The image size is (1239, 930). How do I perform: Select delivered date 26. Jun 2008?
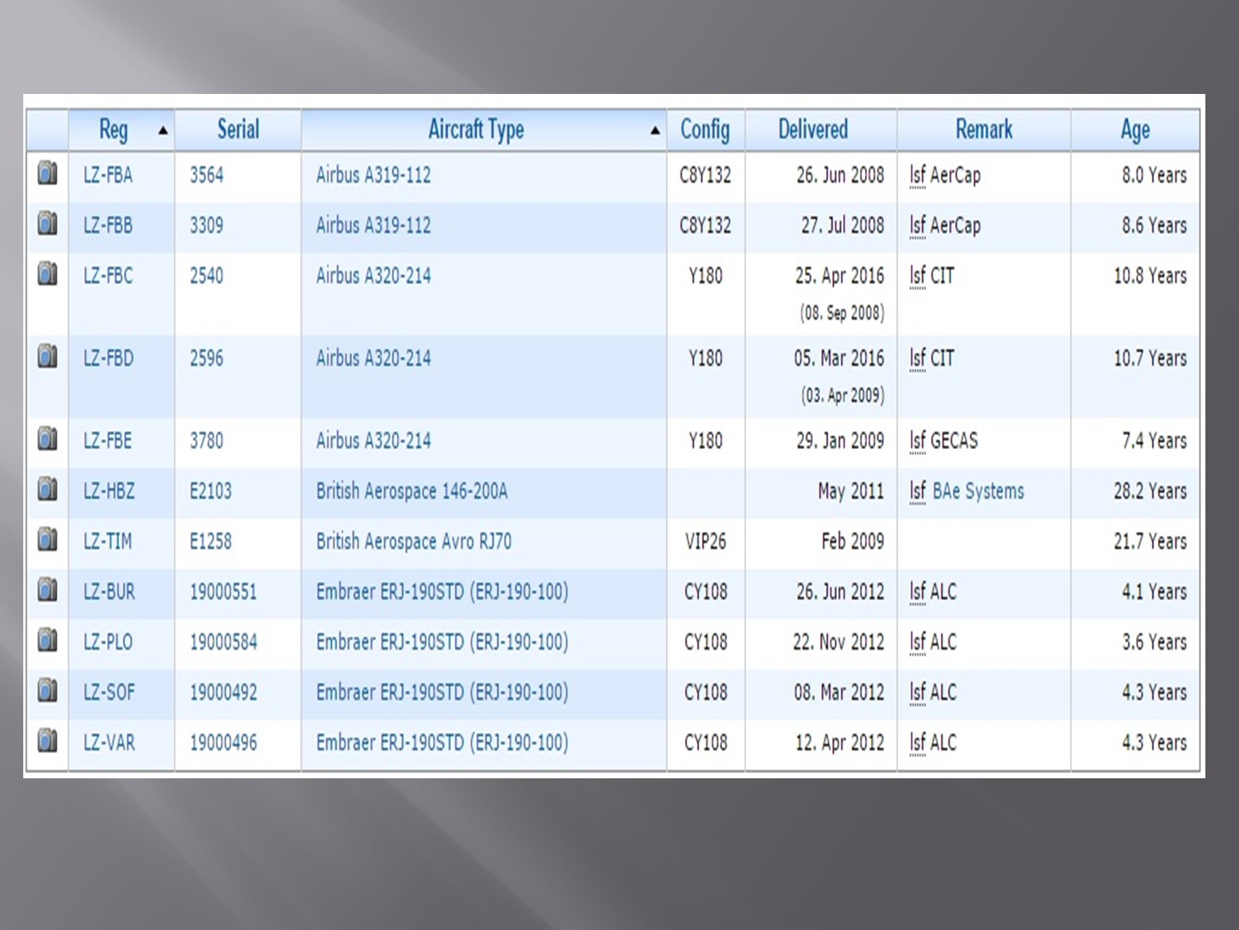pos(840,175)
